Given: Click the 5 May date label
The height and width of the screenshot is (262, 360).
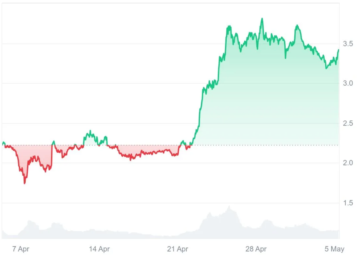Looking at the screenshot, I should click(334, 249).
